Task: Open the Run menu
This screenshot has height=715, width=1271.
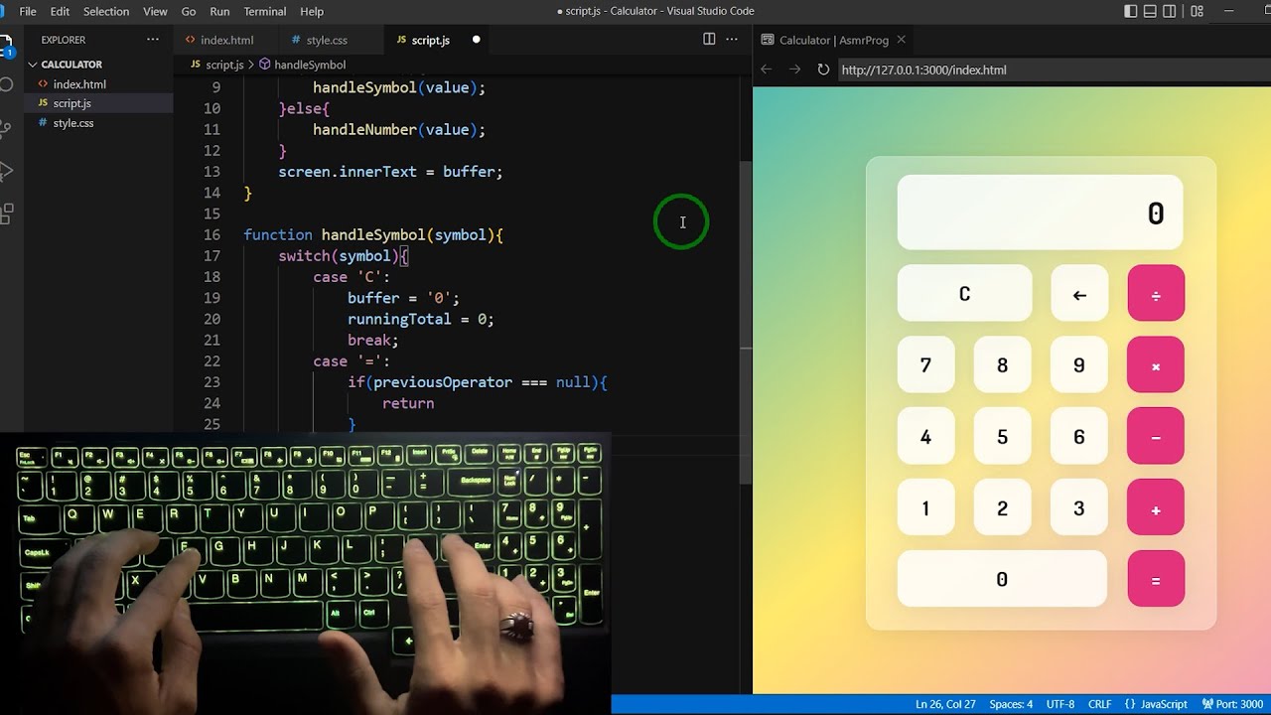Action: click(219, 11)
